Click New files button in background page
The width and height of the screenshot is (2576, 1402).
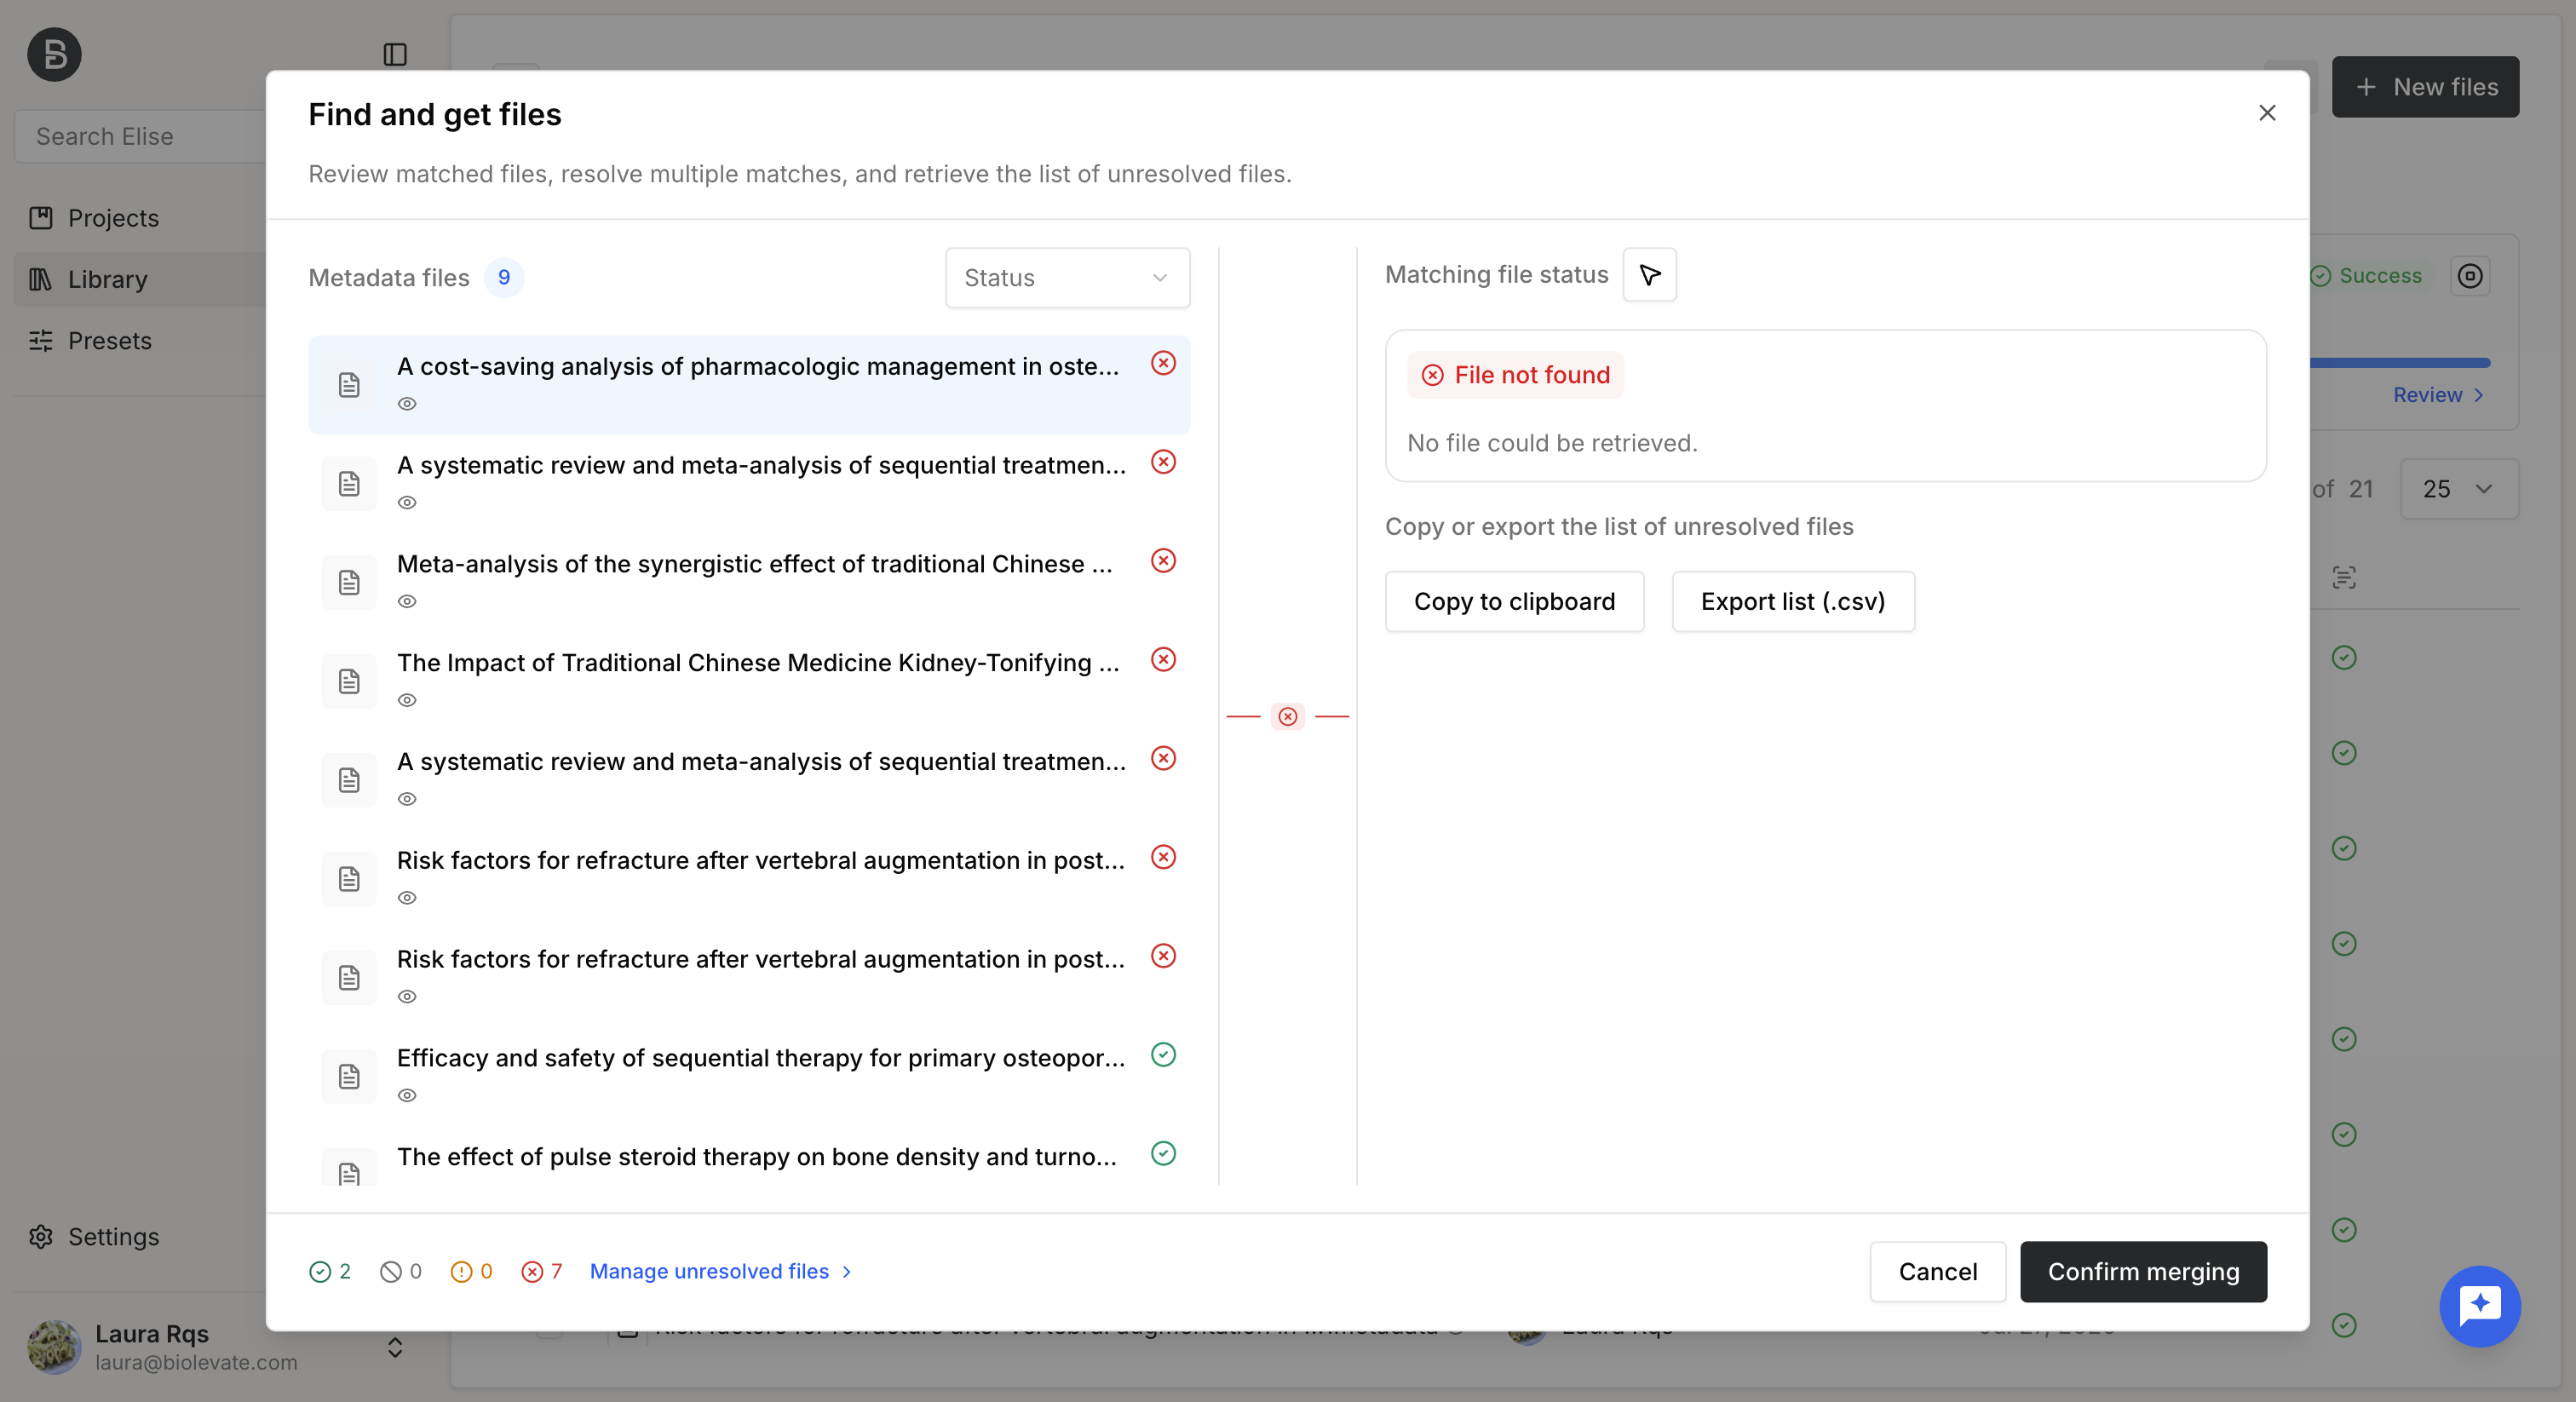coord(2425,87)
